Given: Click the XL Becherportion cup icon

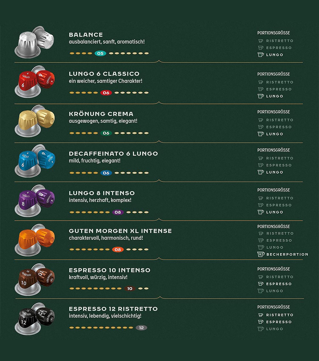Looking at the screenshot, I should pyautogui.click(x=261, y=254).
